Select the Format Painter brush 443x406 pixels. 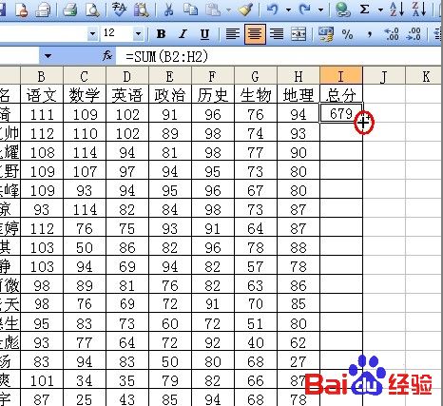click(245, 10)
